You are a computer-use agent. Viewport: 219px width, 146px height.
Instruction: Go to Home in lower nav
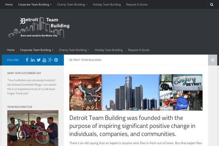point(11,50)
